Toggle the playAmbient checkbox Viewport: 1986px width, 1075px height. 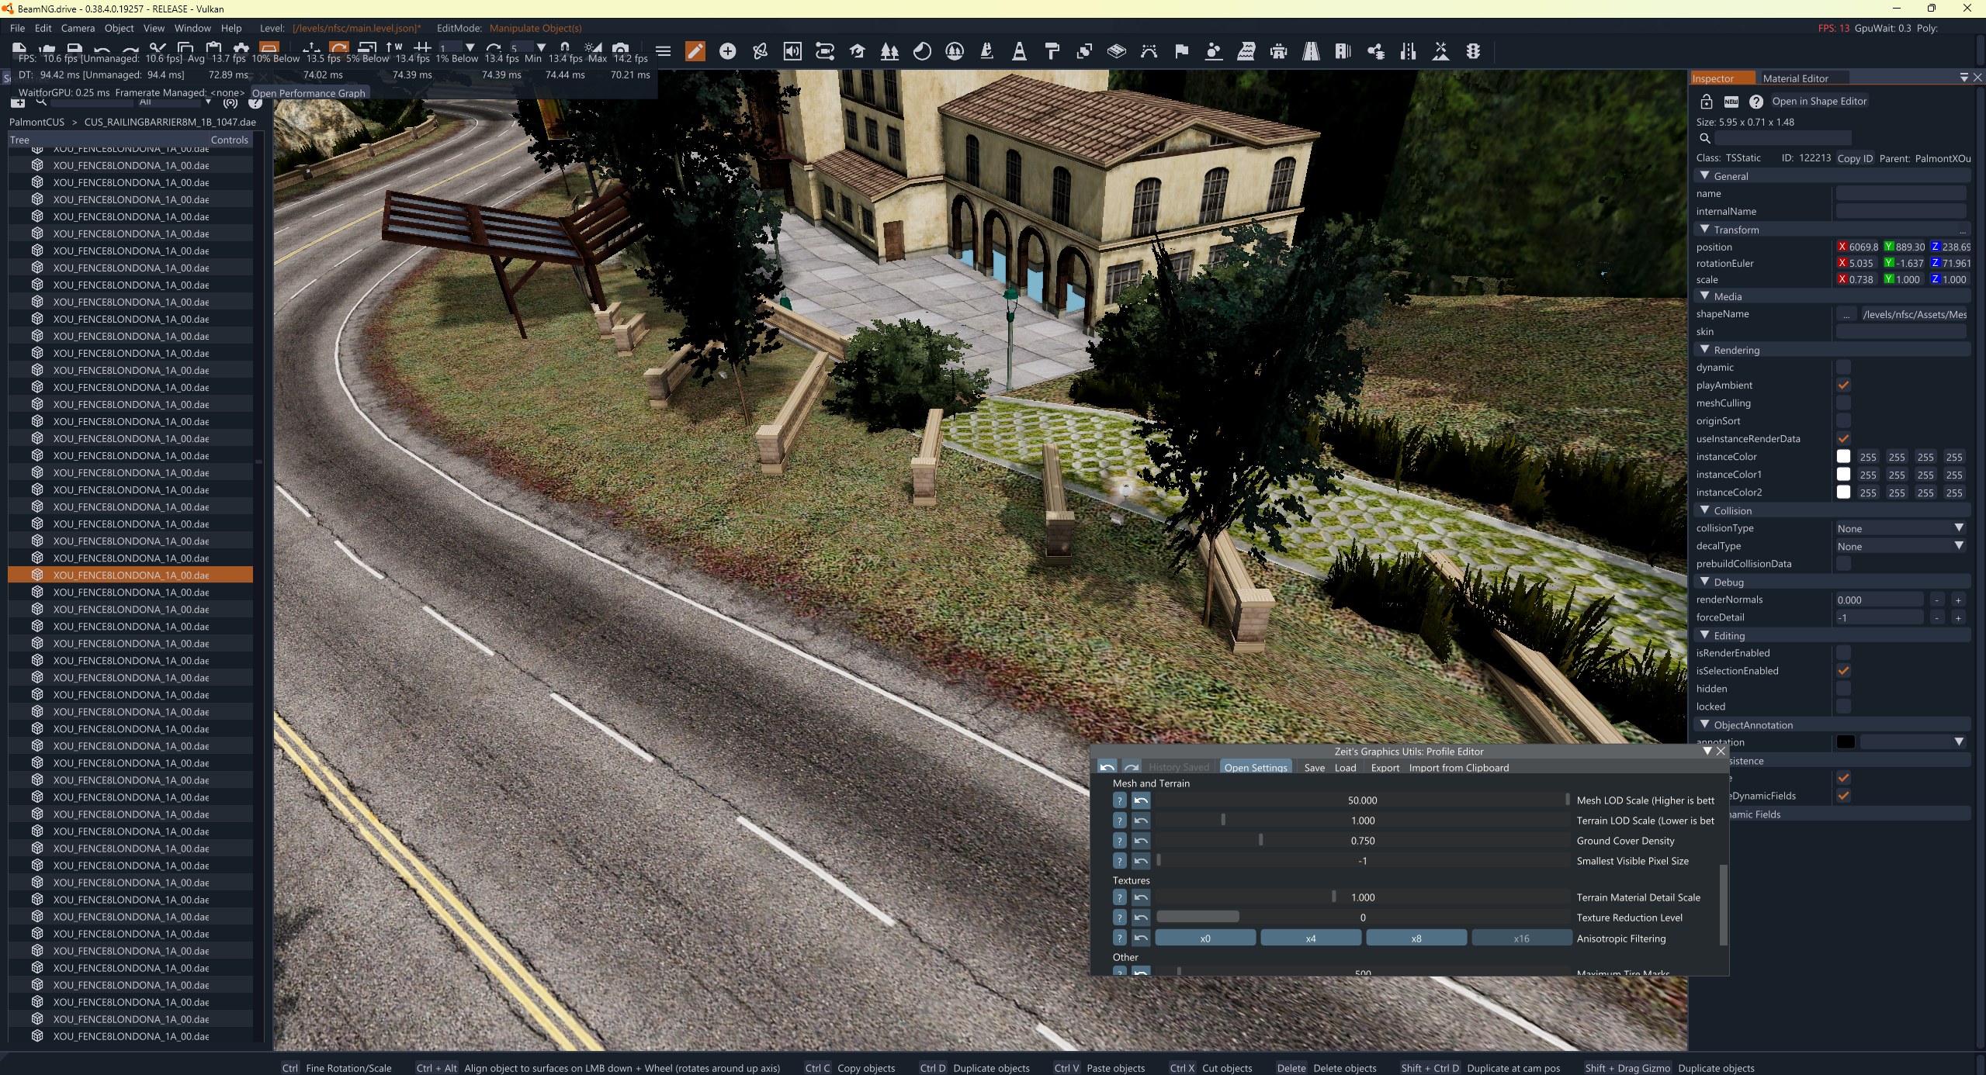1843,385
